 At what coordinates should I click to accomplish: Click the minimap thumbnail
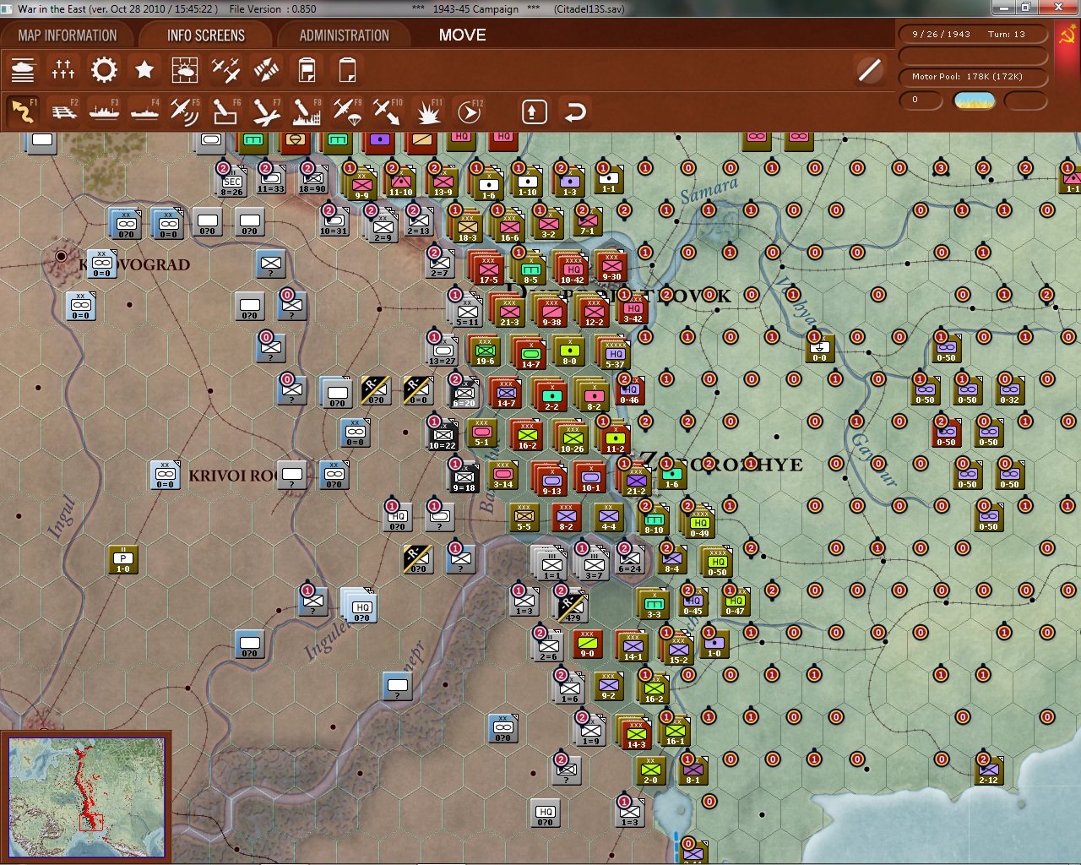86,797
